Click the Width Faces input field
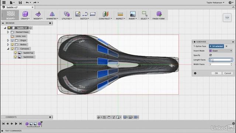This screenshot has width=236, height=133. (x=221, y=64)
